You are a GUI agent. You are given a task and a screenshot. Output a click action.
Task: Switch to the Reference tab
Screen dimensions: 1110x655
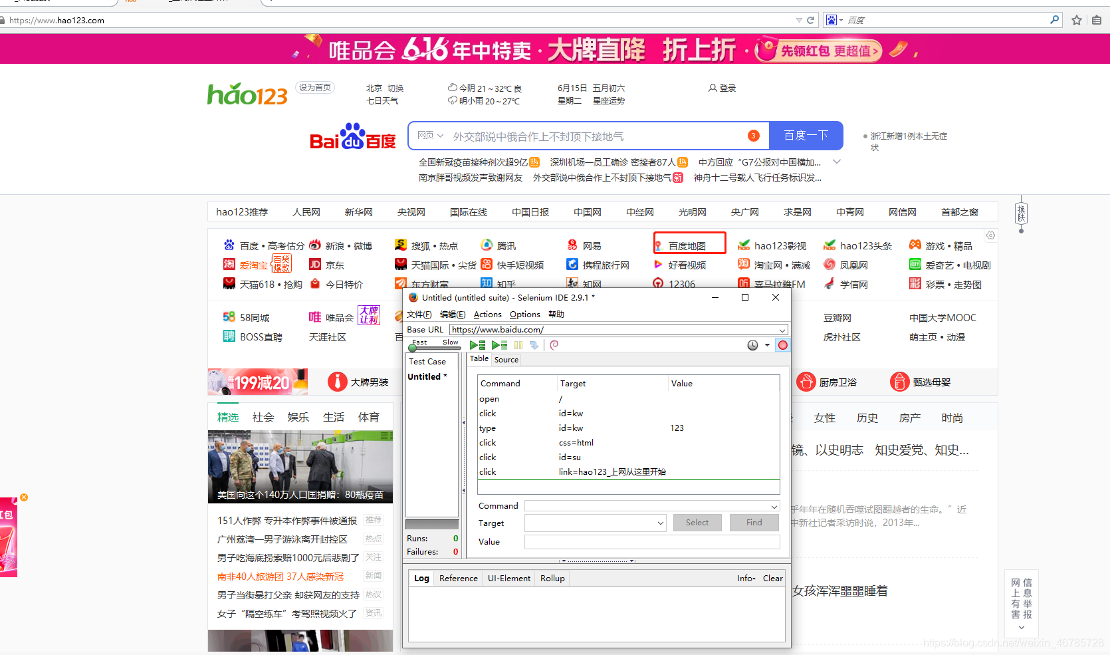pos(458,579)
